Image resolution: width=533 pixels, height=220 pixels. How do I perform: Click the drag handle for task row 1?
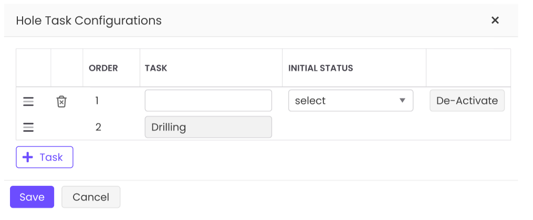coord(28,101)
